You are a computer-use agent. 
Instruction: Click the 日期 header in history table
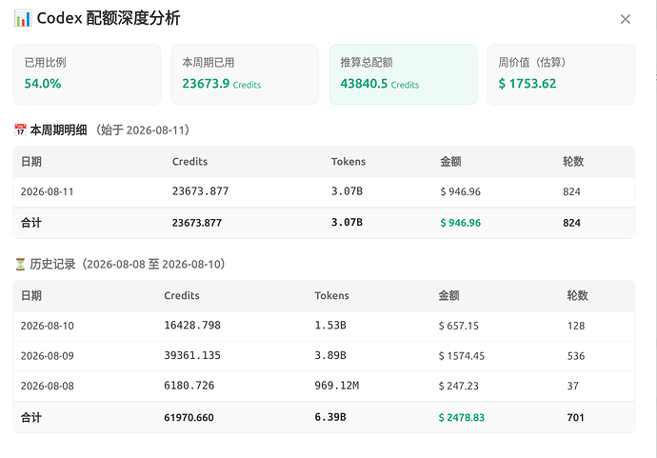(31, 295)
